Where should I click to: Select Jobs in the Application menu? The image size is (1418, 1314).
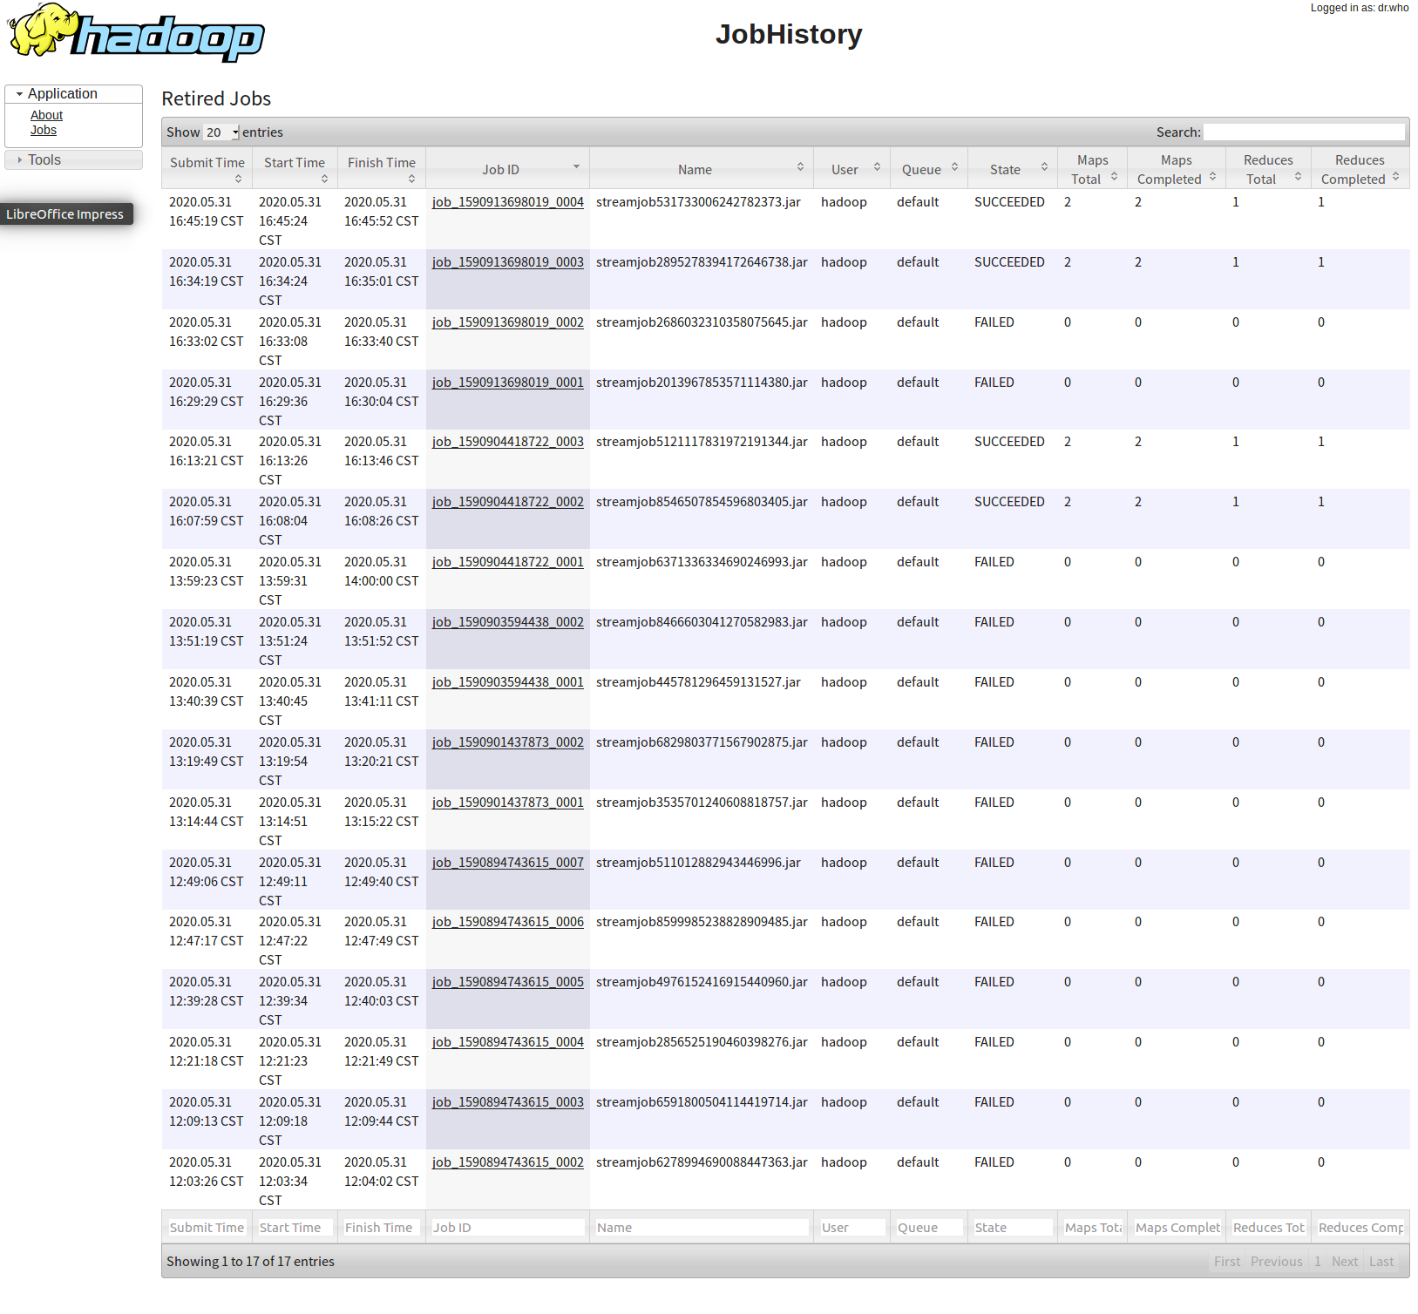(44, 130)
